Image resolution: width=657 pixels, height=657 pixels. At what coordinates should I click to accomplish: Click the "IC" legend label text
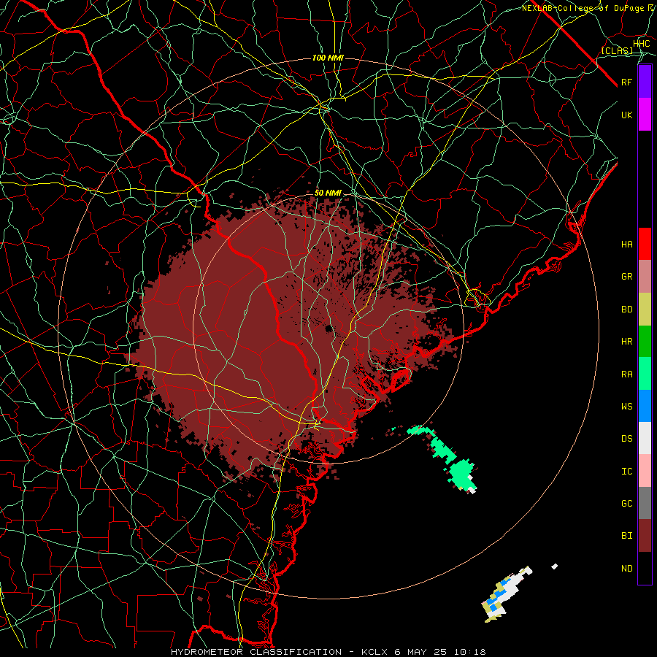[x=626, y=472]
